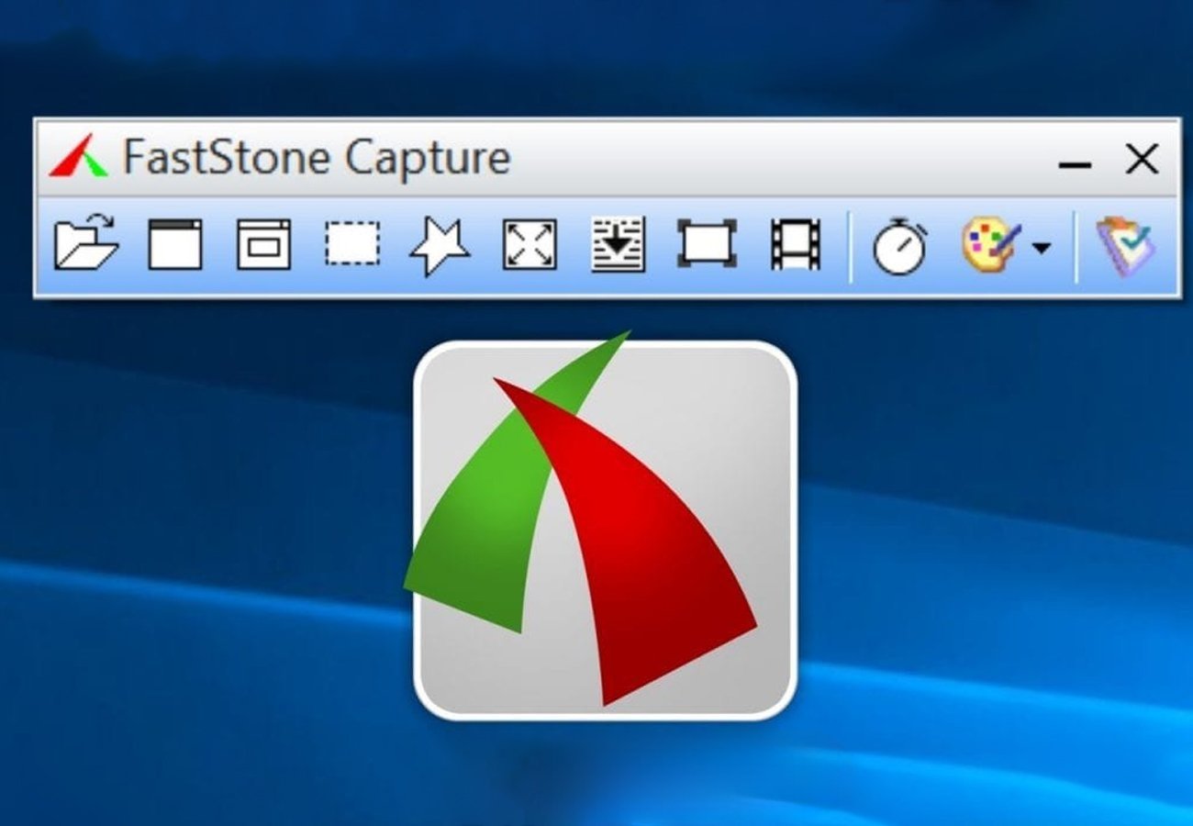Select Capture Scrolling Window tool

click(618, 244)
